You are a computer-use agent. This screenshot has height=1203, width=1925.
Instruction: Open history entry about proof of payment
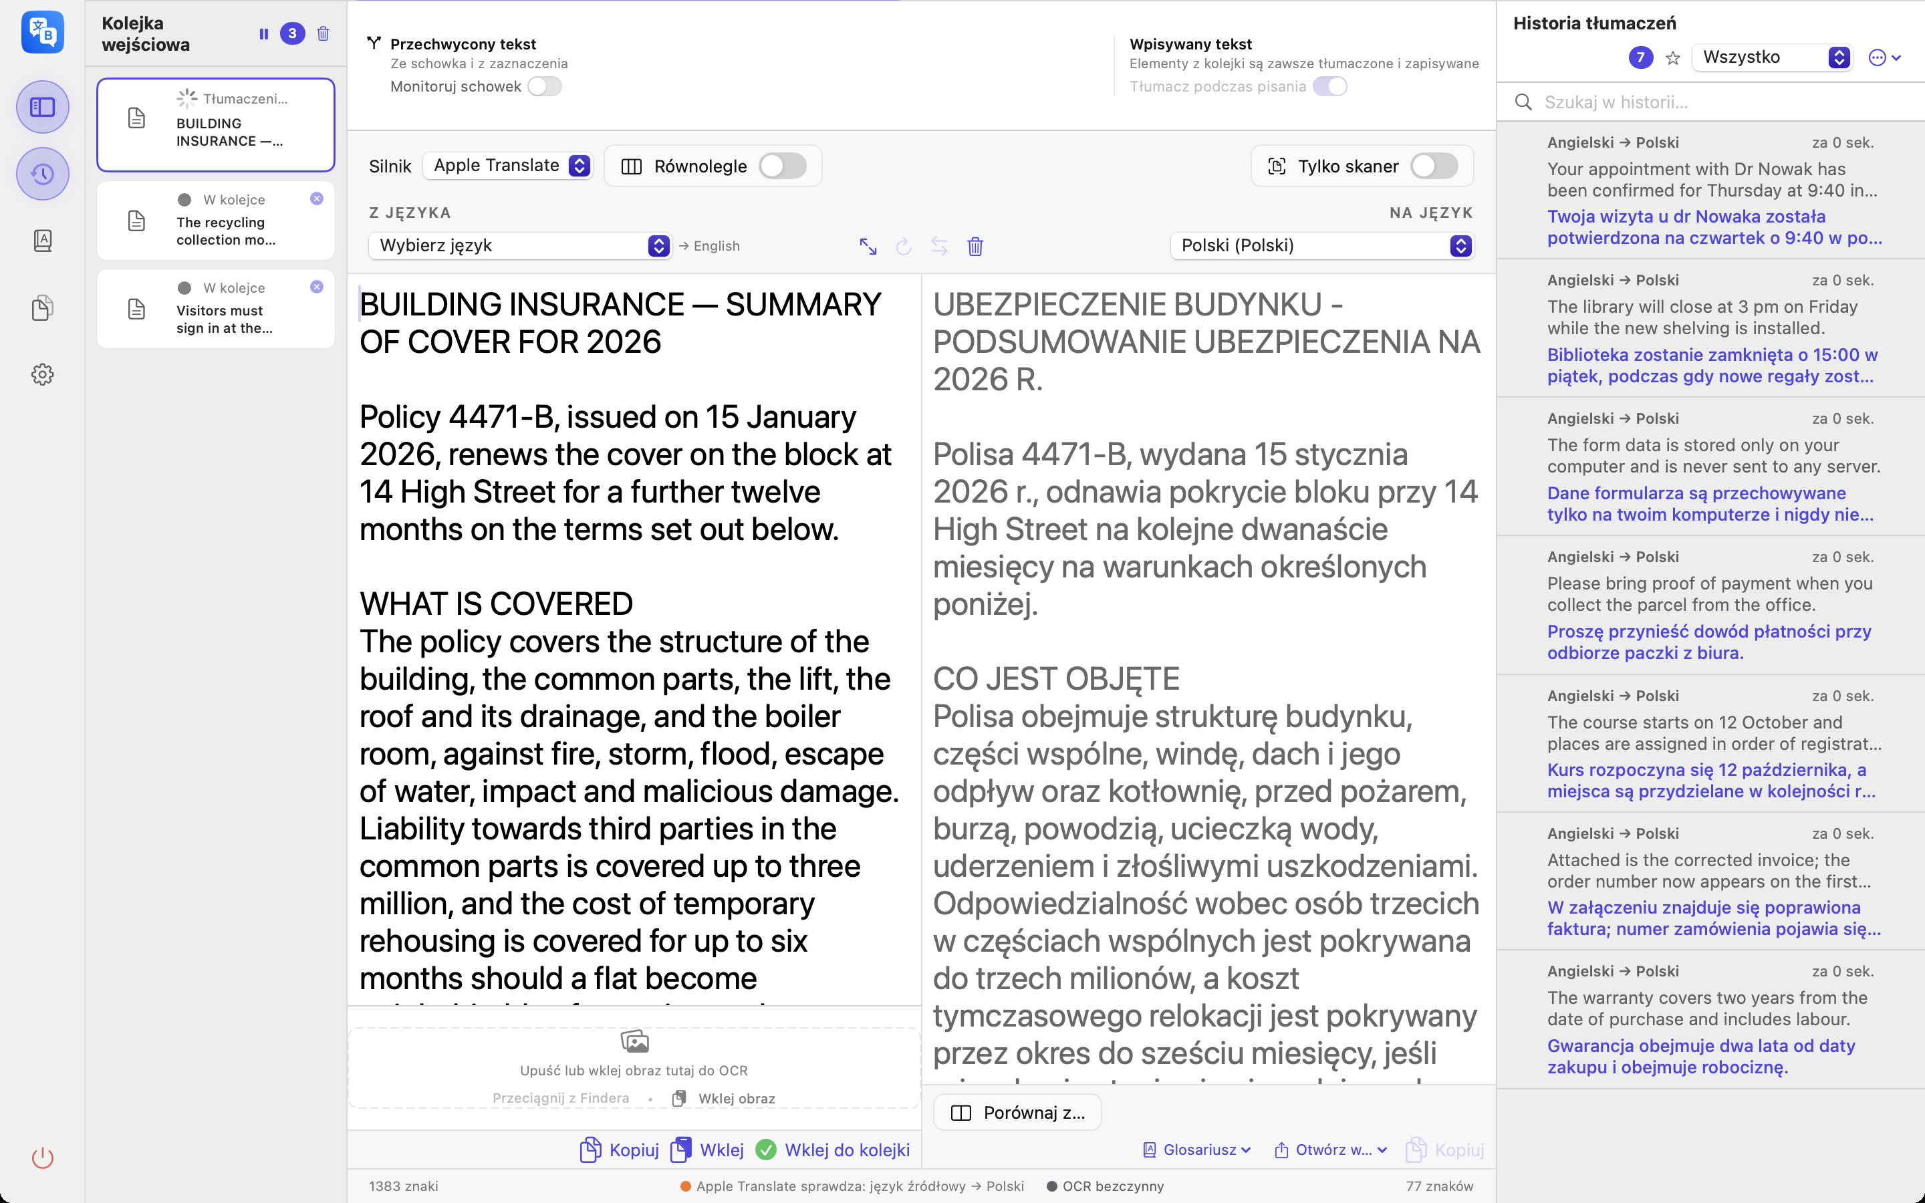pyautogui.click(x=1710, y=606)
